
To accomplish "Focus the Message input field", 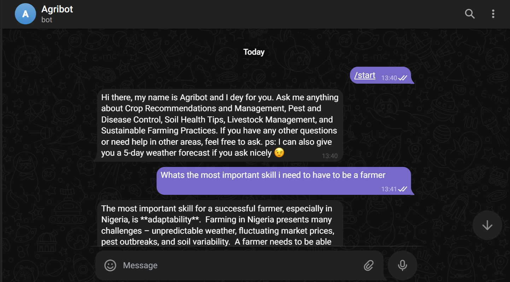I will point(240,265).
